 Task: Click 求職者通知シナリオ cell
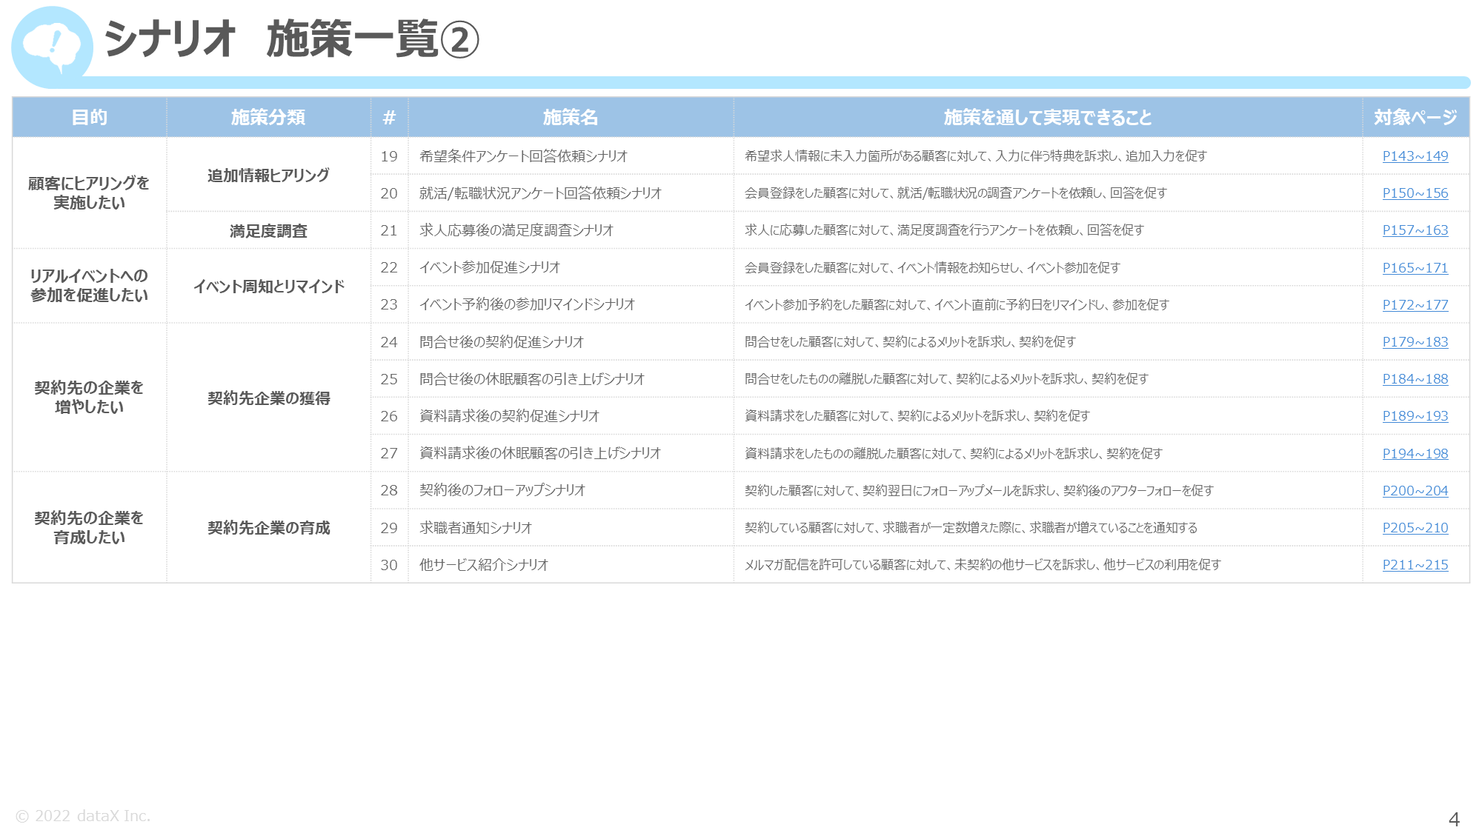pos(571,528)
